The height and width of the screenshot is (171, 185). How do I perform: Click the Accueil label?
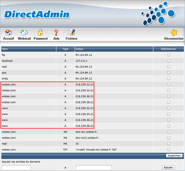coord(8,39)
